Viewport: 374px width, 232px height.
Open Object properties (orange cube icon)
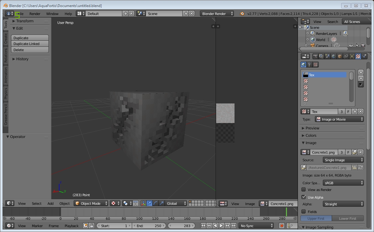click(x=339, y=56)
